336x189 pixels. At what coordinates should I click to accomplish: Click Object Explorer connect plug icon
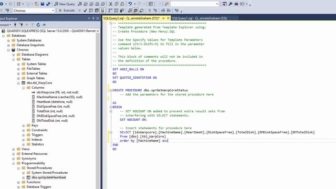click(x=15, y=25)
